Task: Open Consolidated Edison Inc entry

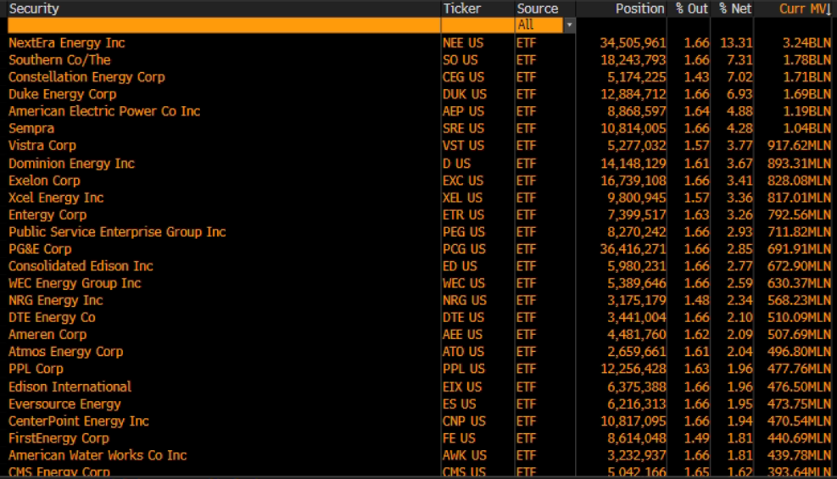Action: [81, 266]
